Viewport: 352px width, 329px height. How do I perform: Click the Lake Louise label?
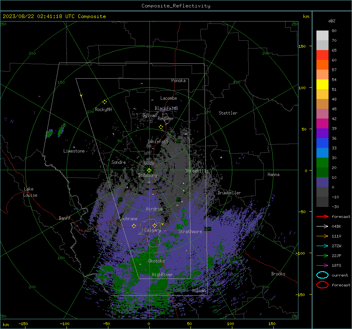tap(30, 192)
